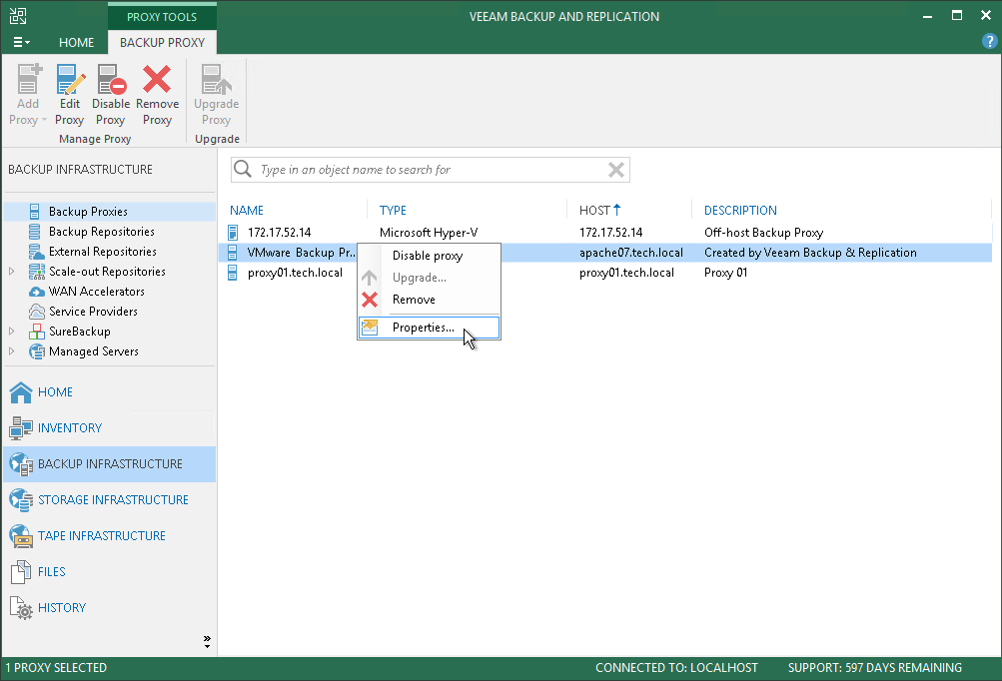Open the INVENTORY navigation view

[x=109, y=428]
